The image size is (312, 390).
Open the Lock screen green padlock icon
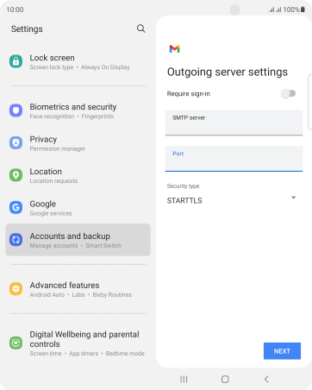(x=16, y=61)
